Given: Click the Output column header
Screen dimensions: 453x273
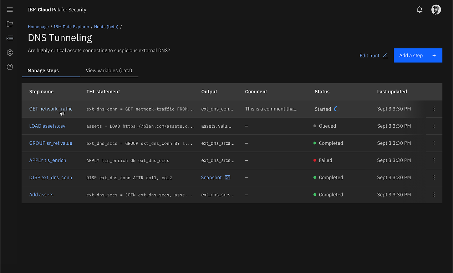Looking at the screenshot, I should 209,92.
